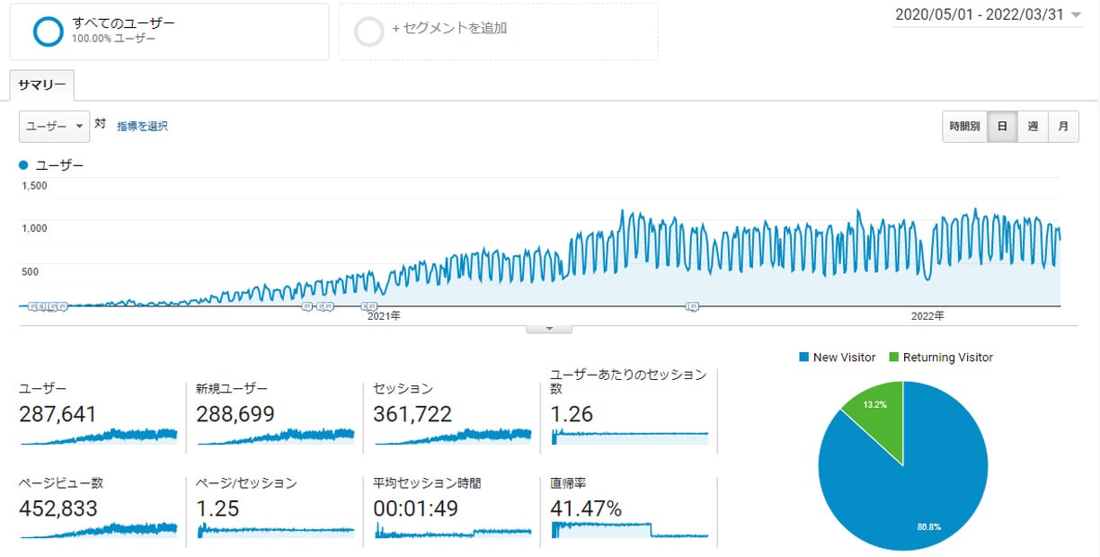Click the gray circle icon in the add-segment card
This screenshot has width=1100, height=557.
tap(369, 29)
